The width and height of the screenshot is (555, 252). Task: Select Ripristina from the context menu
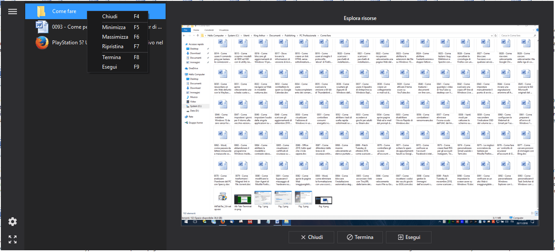113,46
